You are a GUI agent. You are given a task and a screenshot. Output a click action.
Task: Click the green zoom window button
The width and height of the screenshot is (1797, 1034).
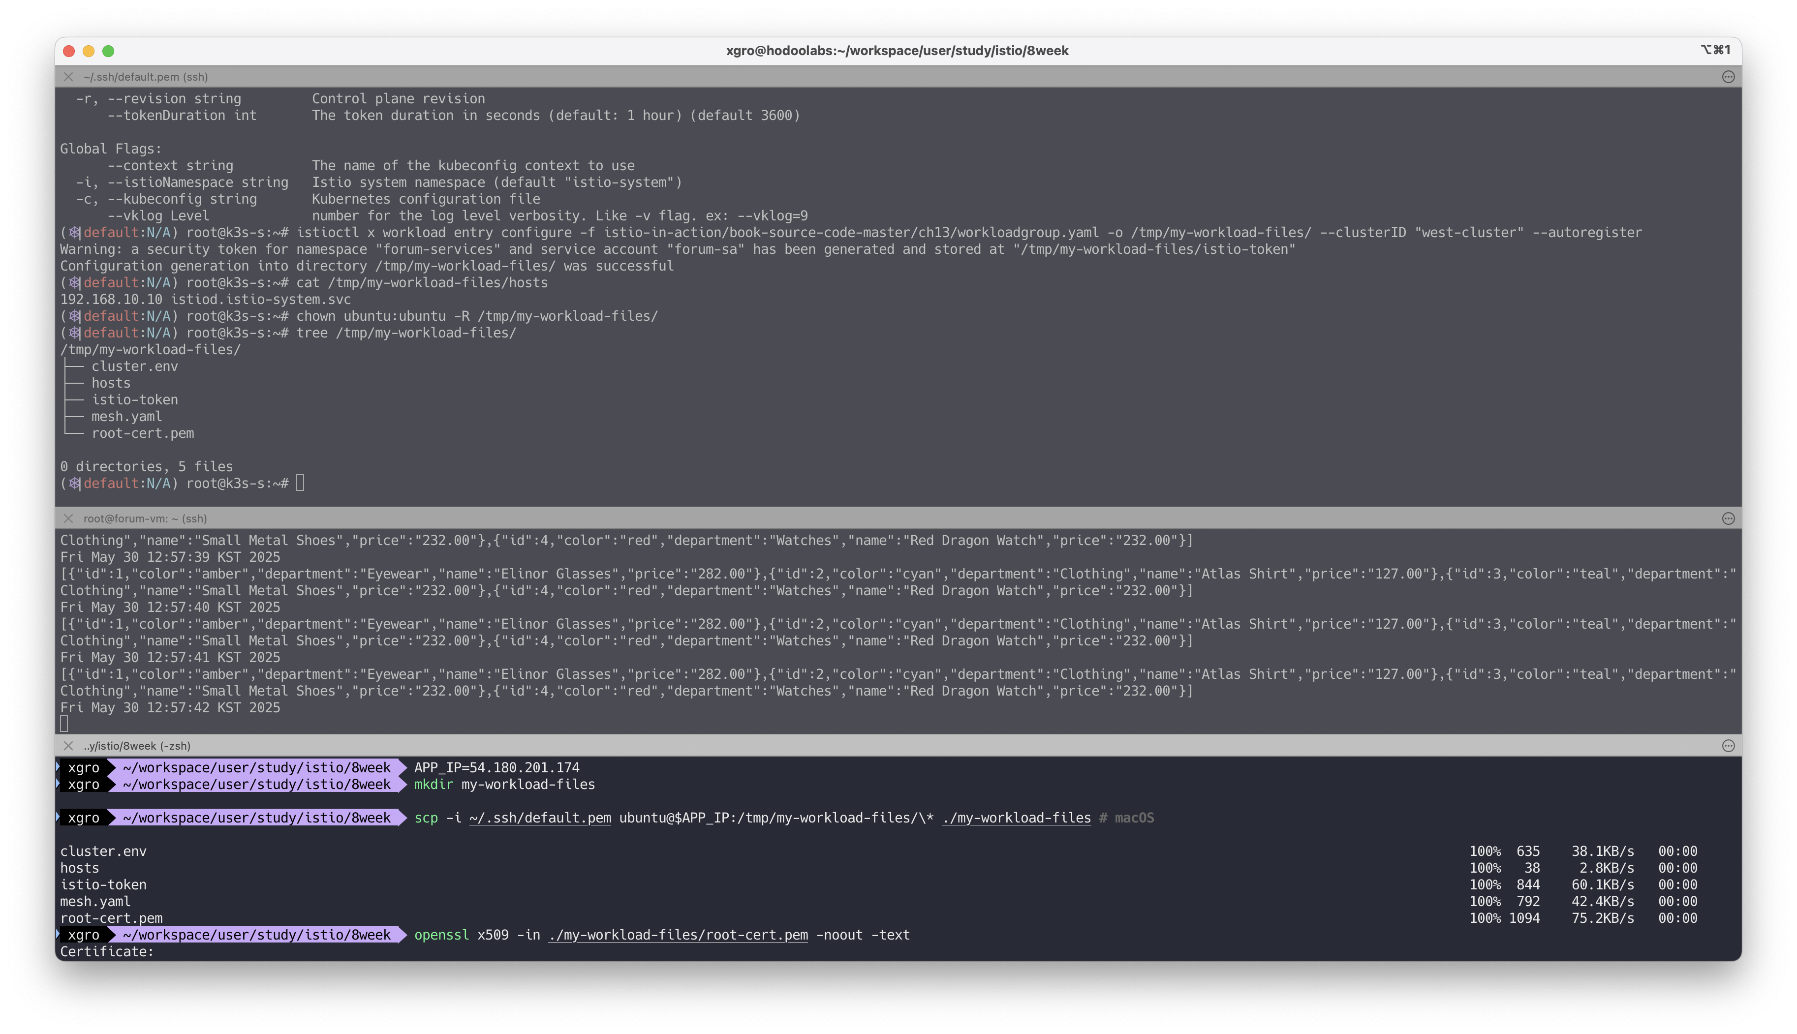point(109,51)
